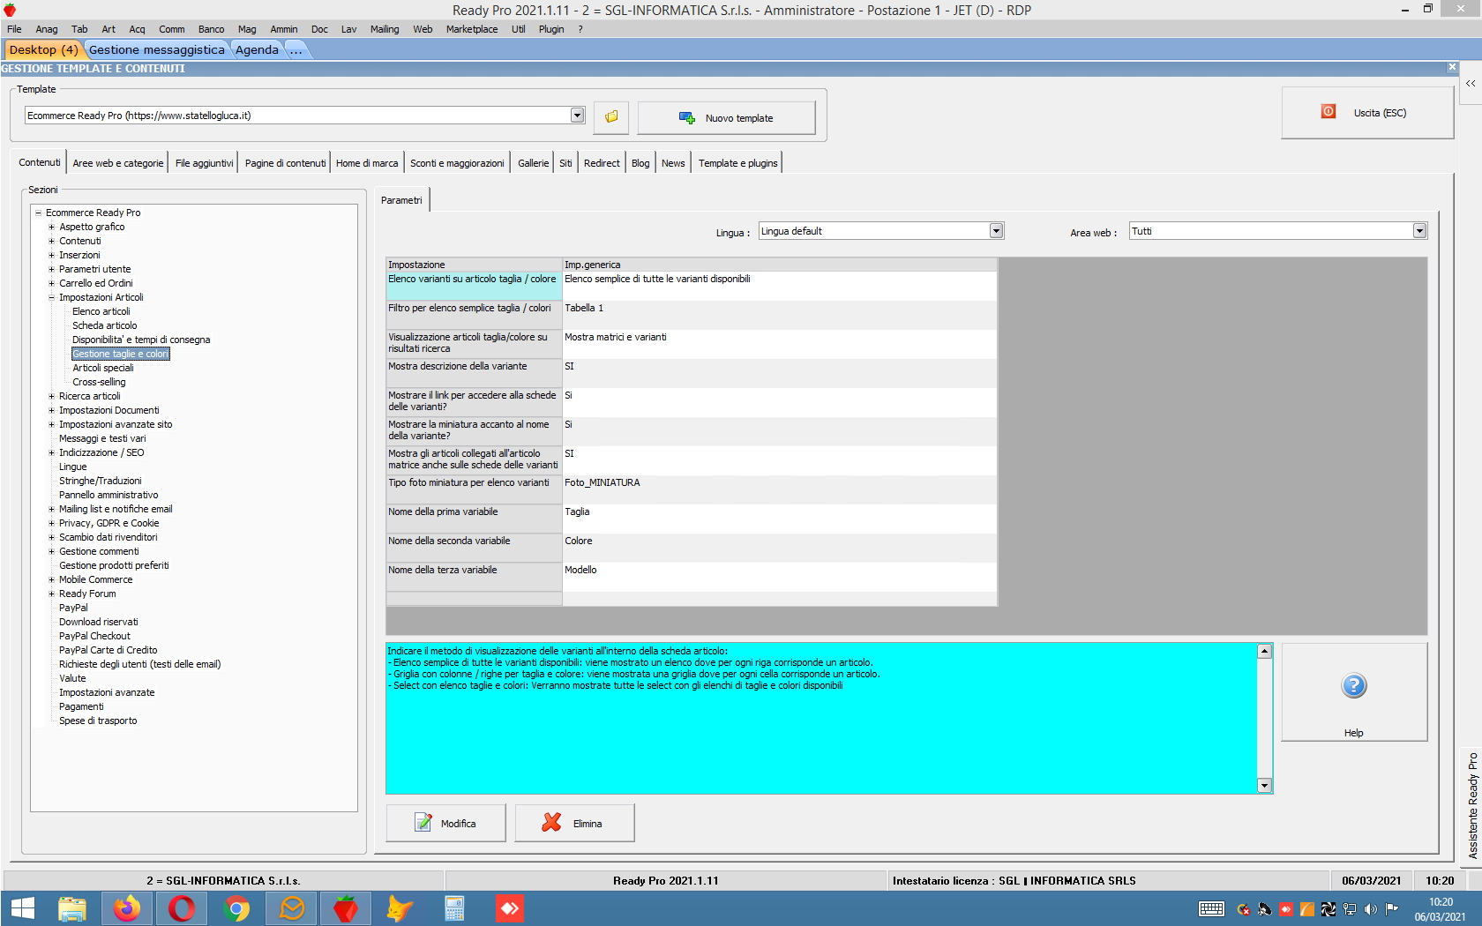
Task: Open the fox application in taskbar
Action: [x=400, y=908]
